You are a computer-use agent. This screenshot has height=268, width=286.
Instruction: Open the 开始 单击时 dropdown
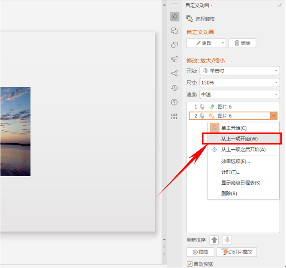(240, 71)
